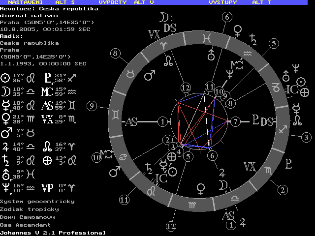Click the Pisces sign on the zodiac ring

click(x=209, y=37)
